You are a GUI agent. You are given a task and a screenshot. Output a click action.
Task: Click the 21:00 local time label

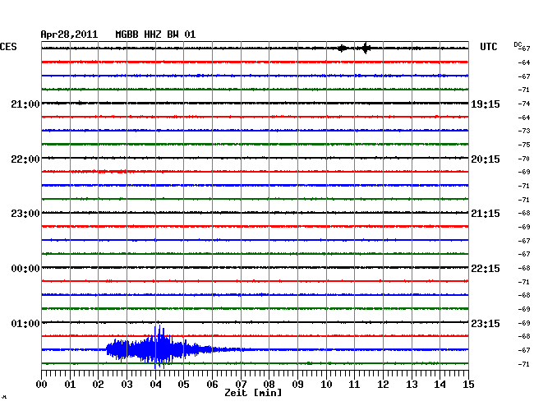25,104
